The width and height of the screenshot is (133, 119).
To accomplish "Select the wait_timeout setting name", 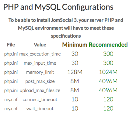I will [x=40, y=109].
